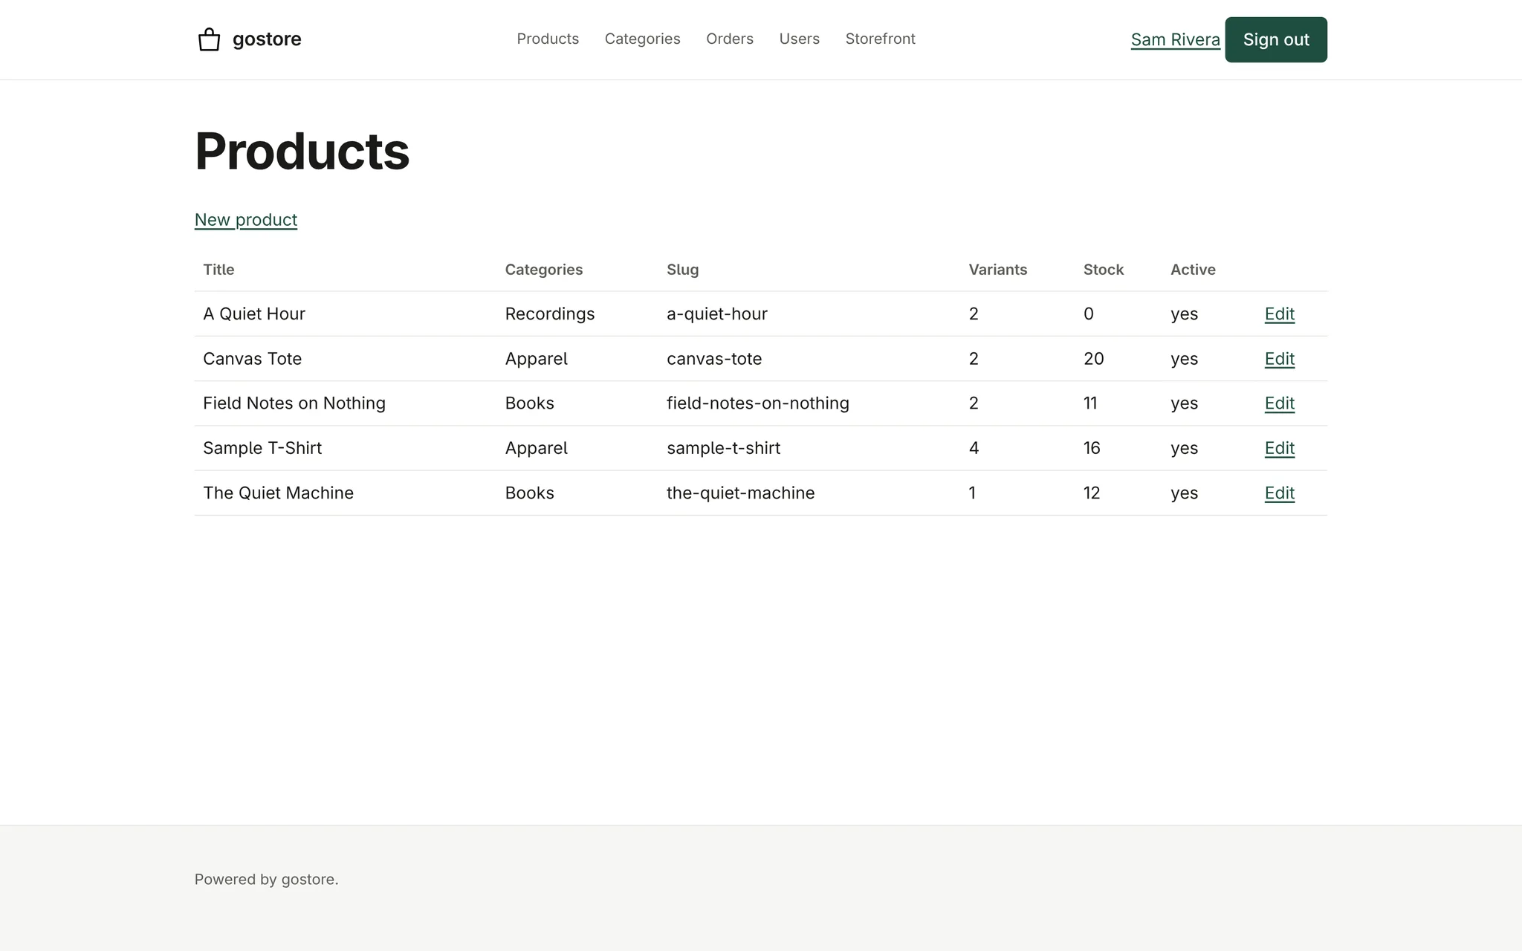The height and width of the screenshot is (951, 1522).
Task: Click the sample-t-shirt slug
Action: click(723, 448)
